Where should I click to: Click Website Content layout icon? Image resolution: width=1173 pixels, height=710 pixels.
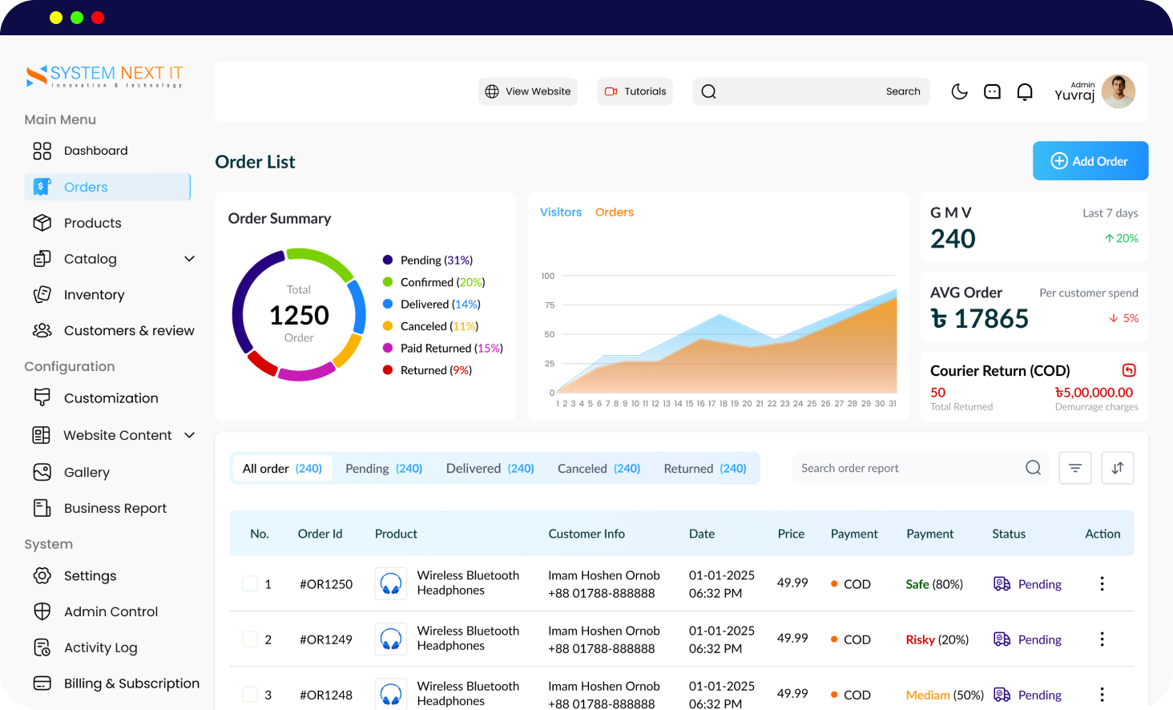(41, 435)
